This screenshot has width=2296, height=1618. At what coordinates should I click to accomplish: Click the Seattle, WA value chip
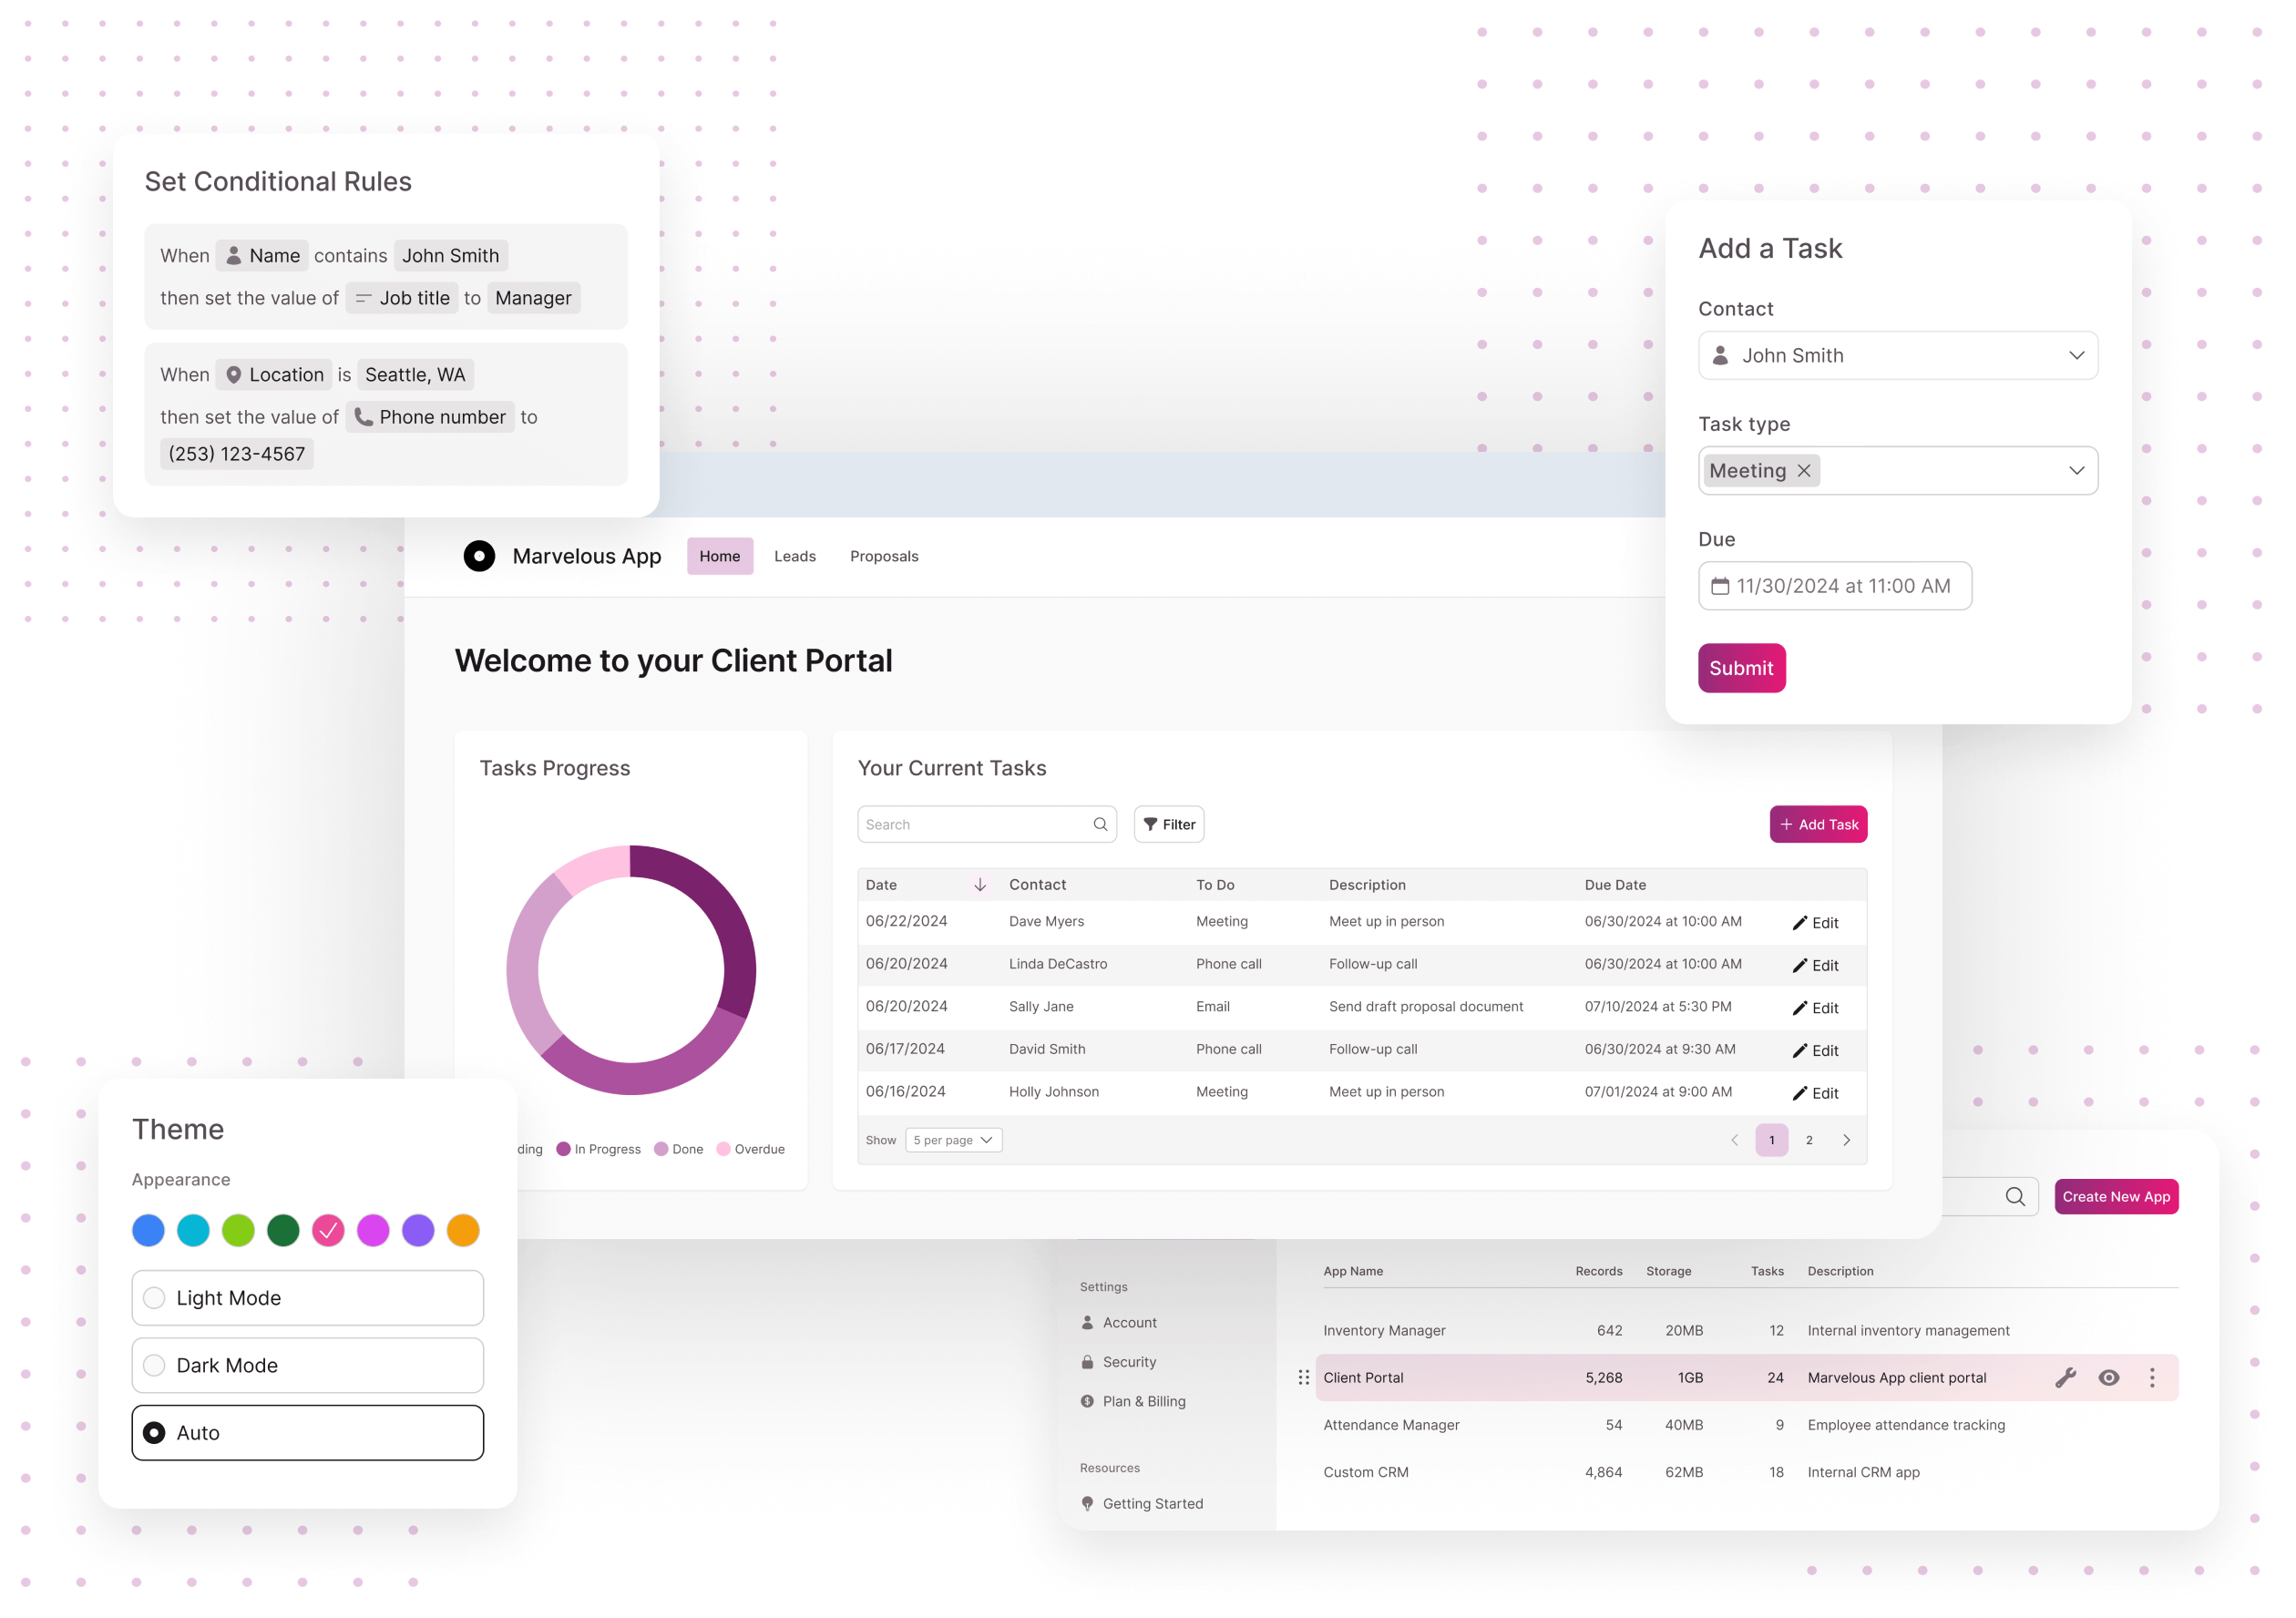click(415, 375)
